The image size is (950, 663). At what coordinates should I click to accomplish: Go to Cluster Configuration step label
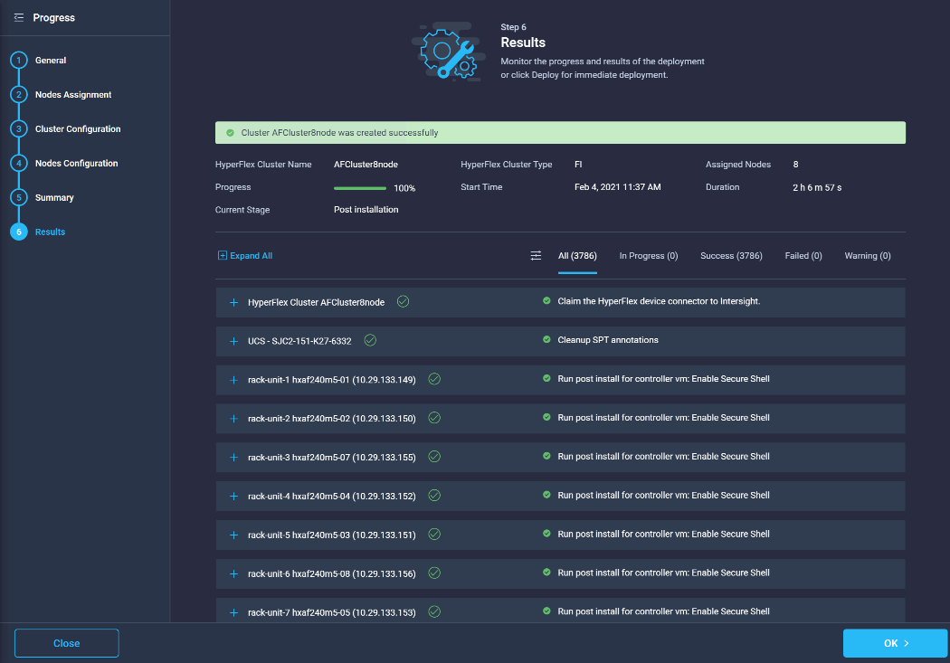click(x=78, y=129)
